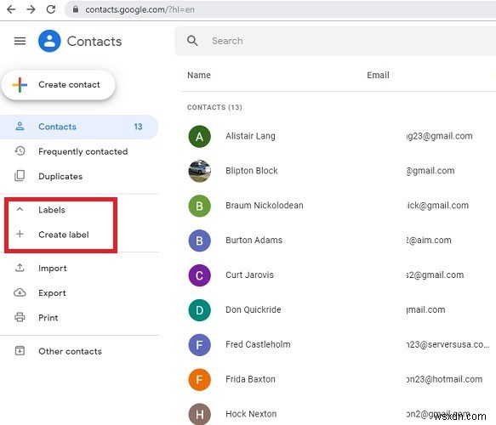The width and height of the screenshot is (496, 425).
Task: Click Frida Baxton's orange F avatar
Action: [200, 380]
